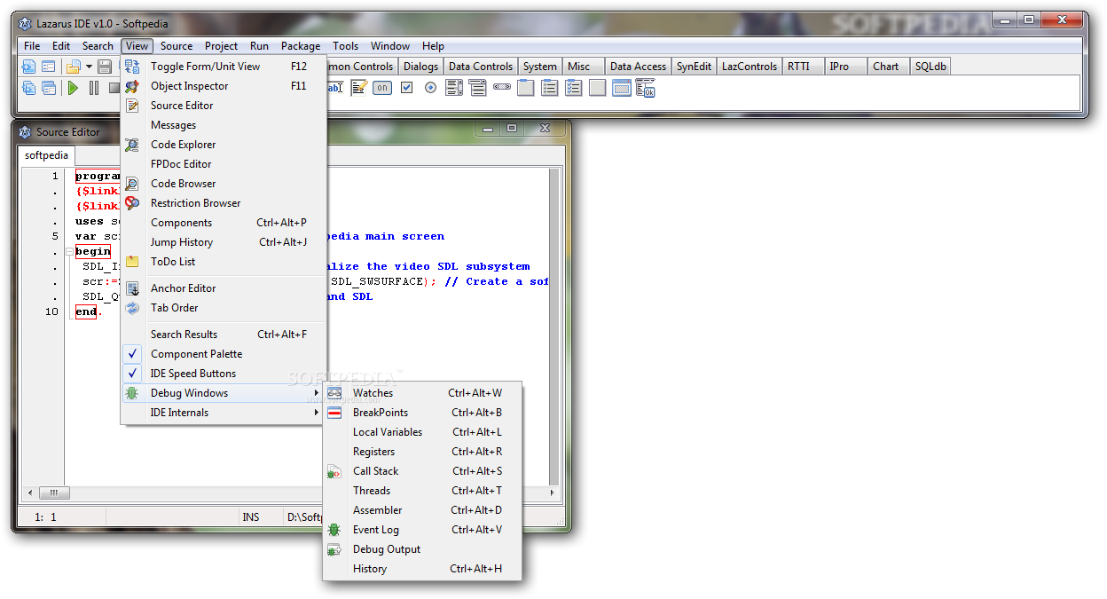Open Code Explorer
This screenshot has width=1107, height=599.
(224, 145)
